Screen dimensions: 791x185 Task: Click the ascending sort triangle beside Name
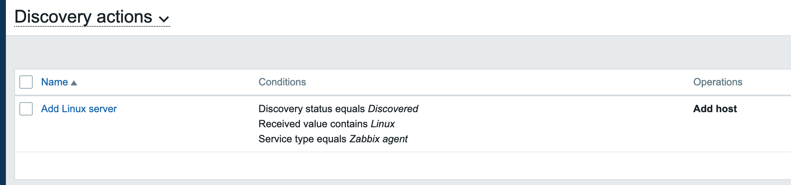click(74, 83)
